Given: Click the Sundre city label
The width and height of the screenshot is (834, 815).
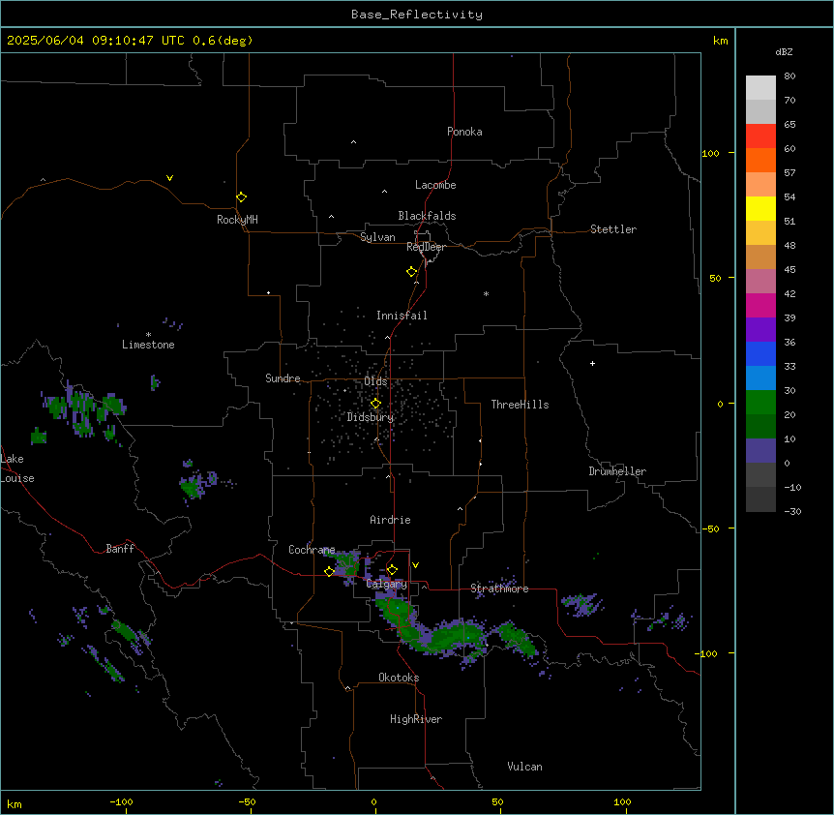Looking at the screenshot, I should click(283, 378).
